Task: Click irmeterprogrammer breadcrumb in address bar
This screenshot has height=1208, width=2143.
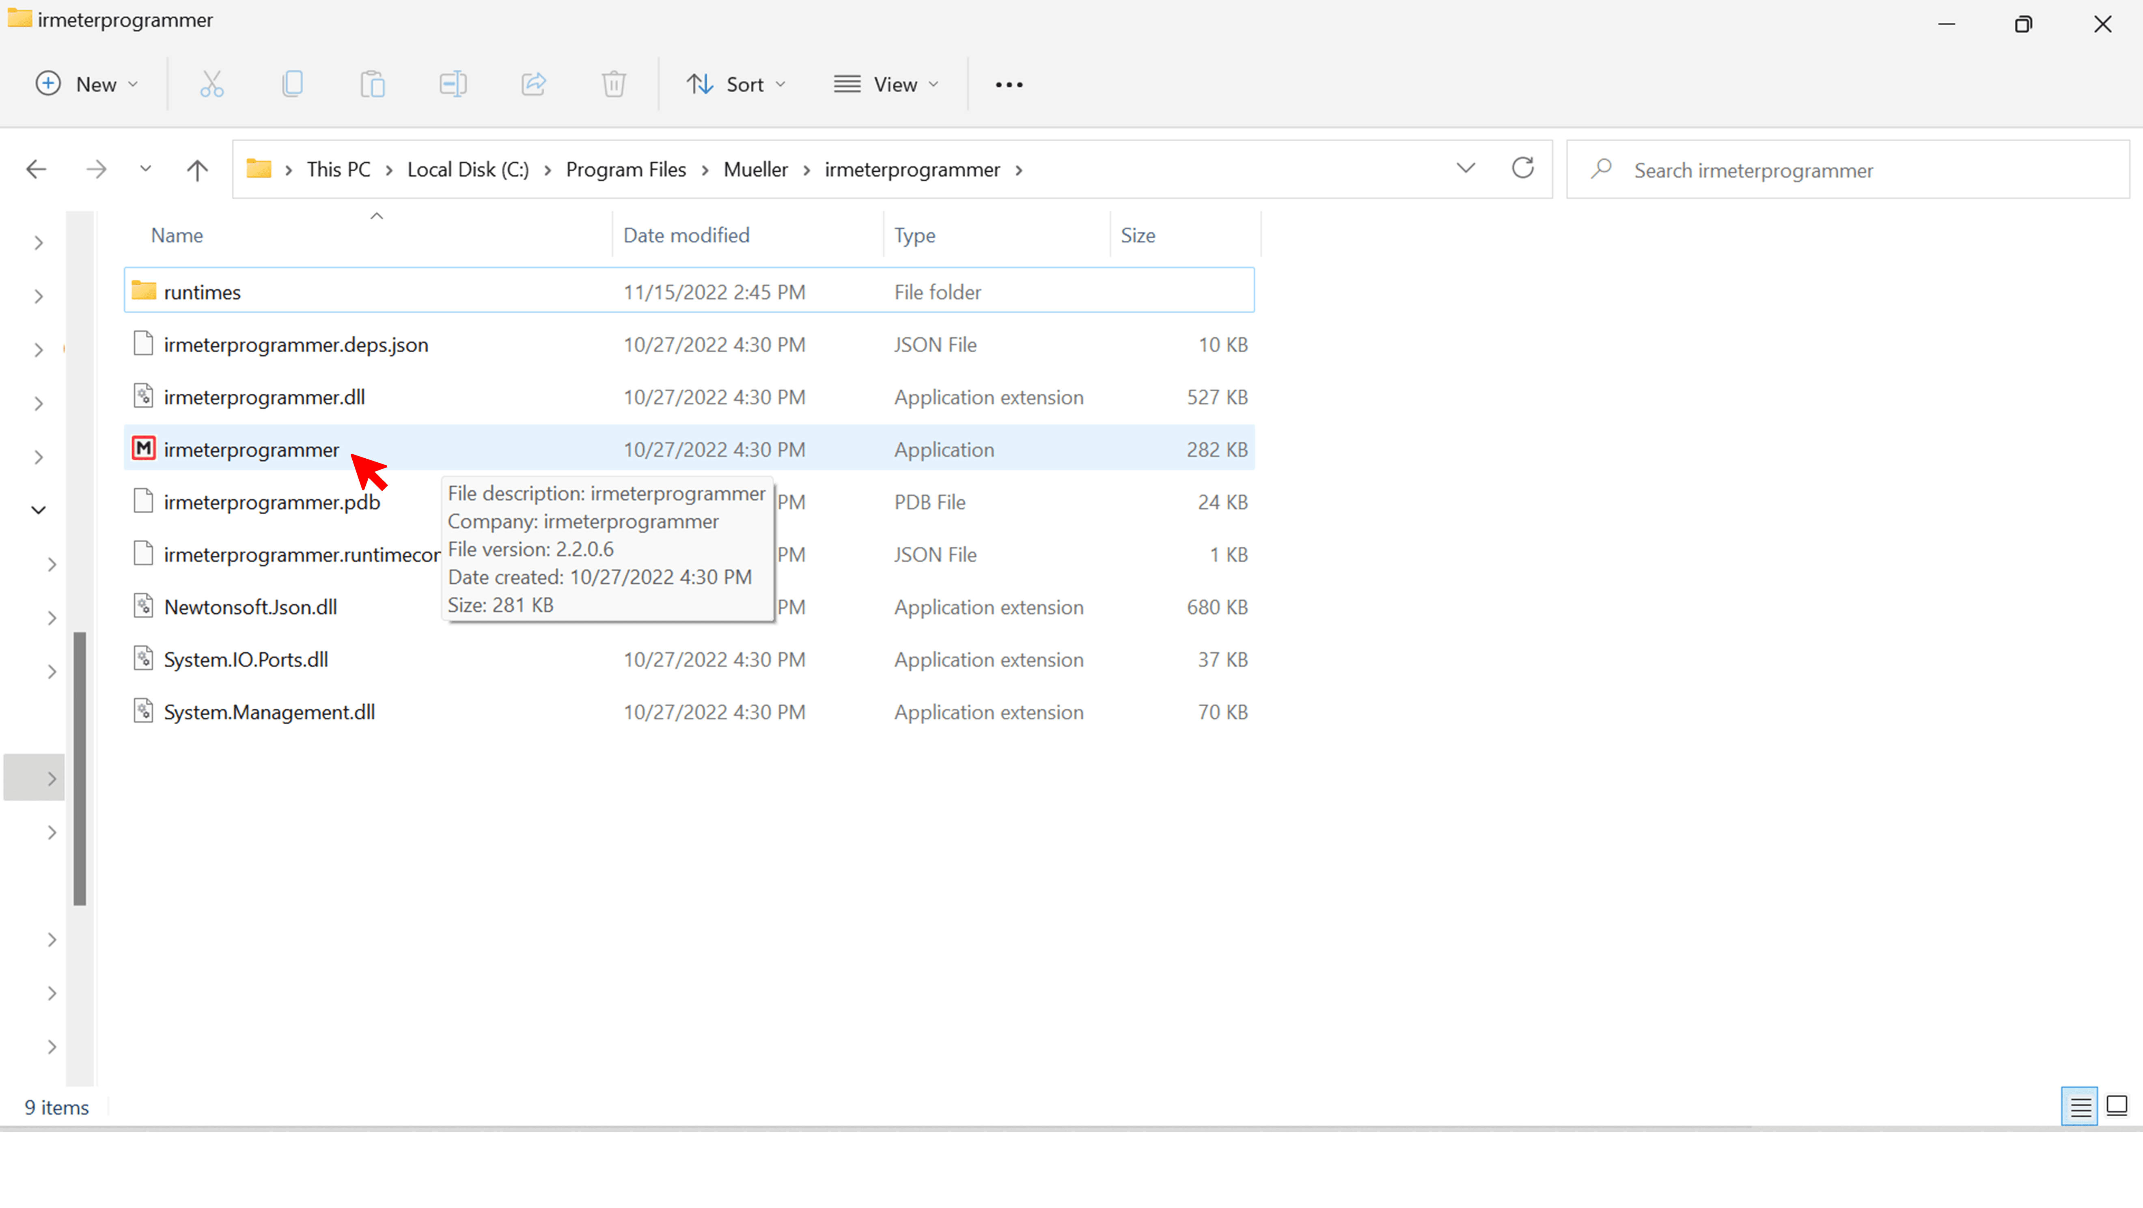Action: 913,170
